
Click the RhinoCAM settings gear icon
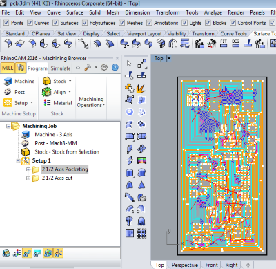(x=104, y=68)
